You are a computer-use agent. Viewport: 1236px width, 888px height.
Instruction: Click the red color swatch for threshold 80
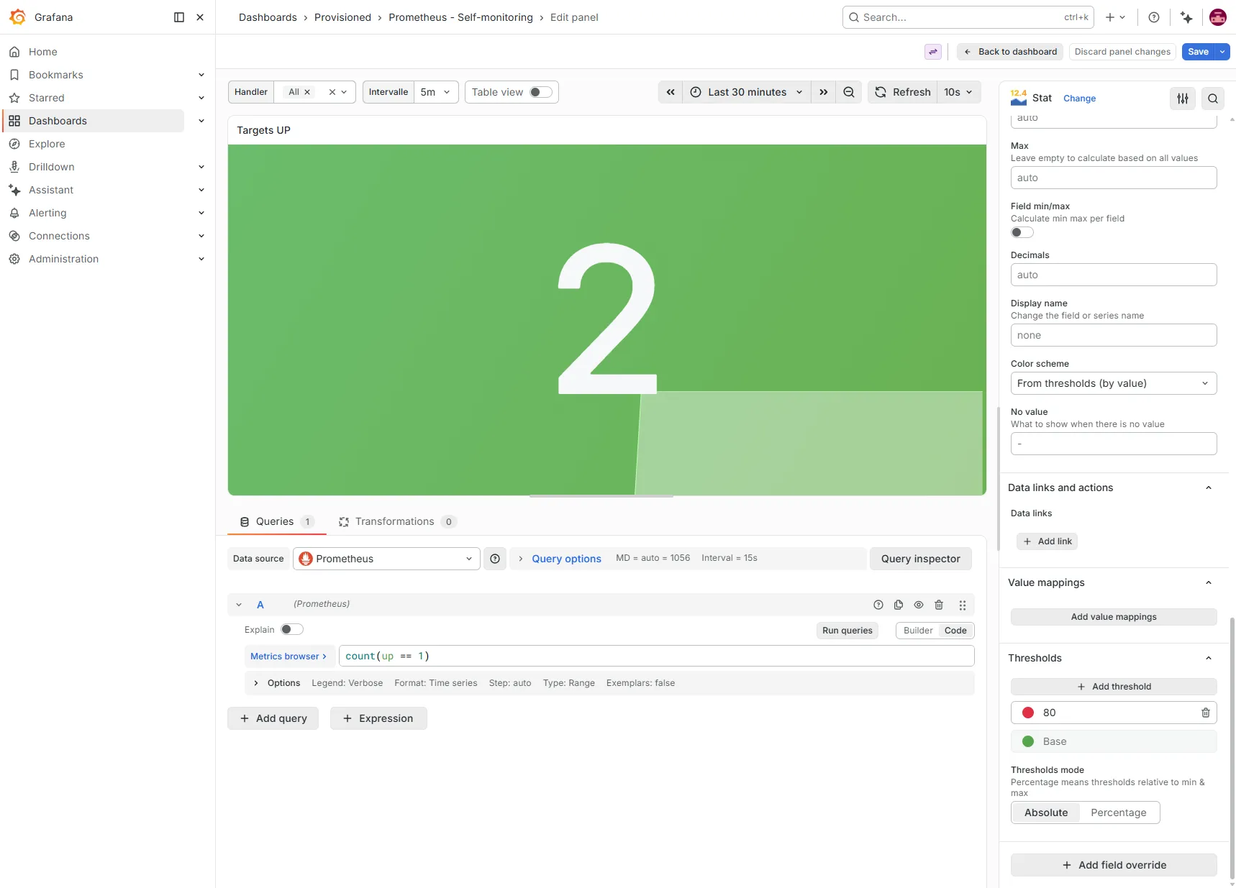pyautogui.click(x=1028, y=713)
